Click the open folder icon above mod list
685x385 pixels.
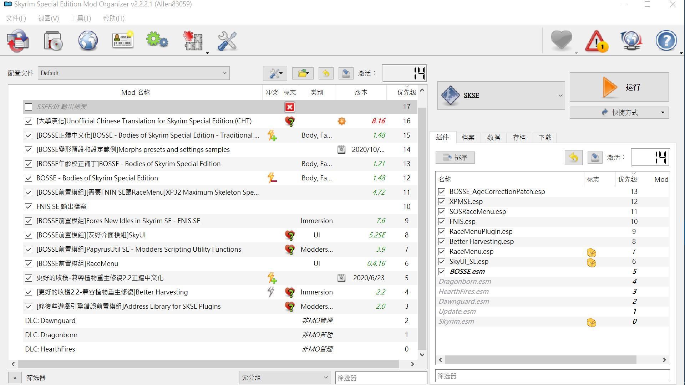coord(303,73)
